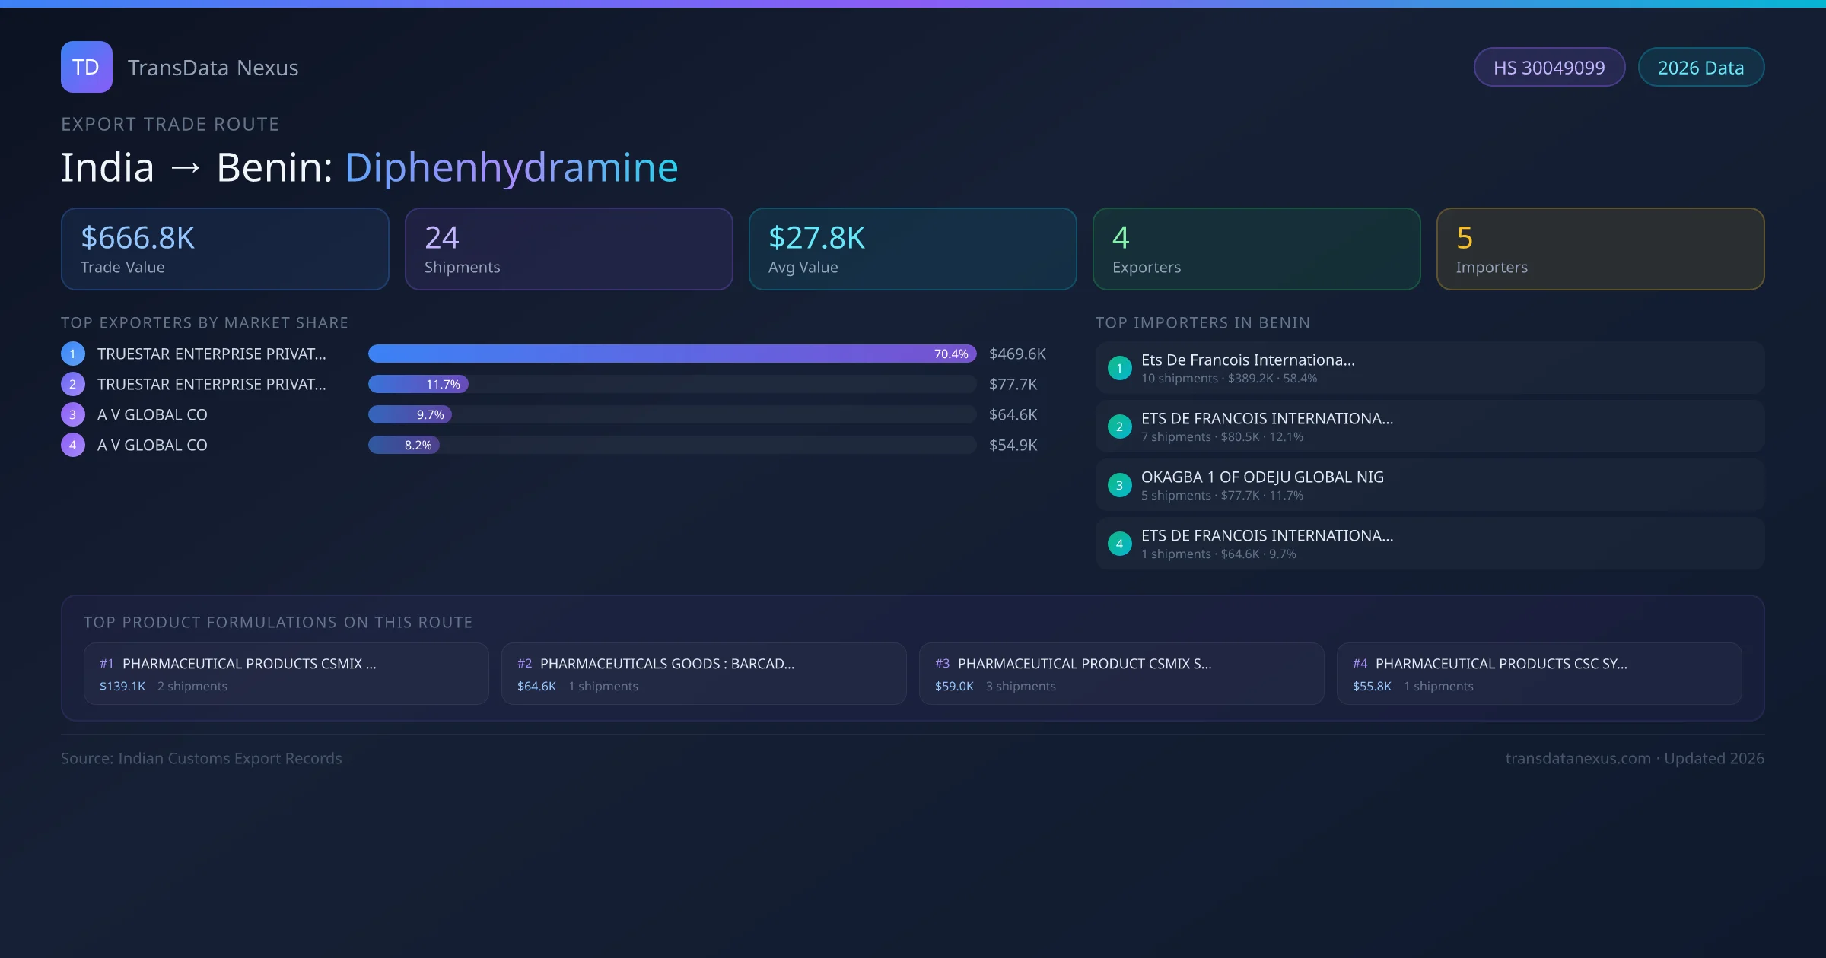
Task: Click rank badge 3 next to A V GLOBAL CO
Action: click(x=72, y=414)
